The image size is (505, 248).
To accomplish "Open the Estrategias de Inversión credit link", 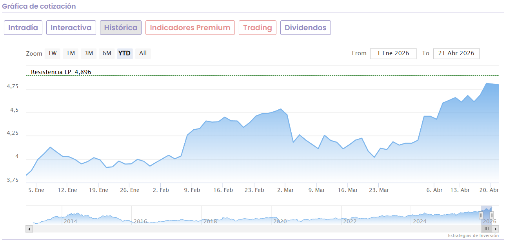I will point(473,236).
